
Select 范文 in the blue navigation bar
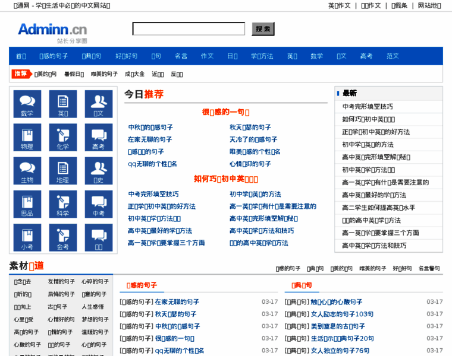[x=393, y=56]
